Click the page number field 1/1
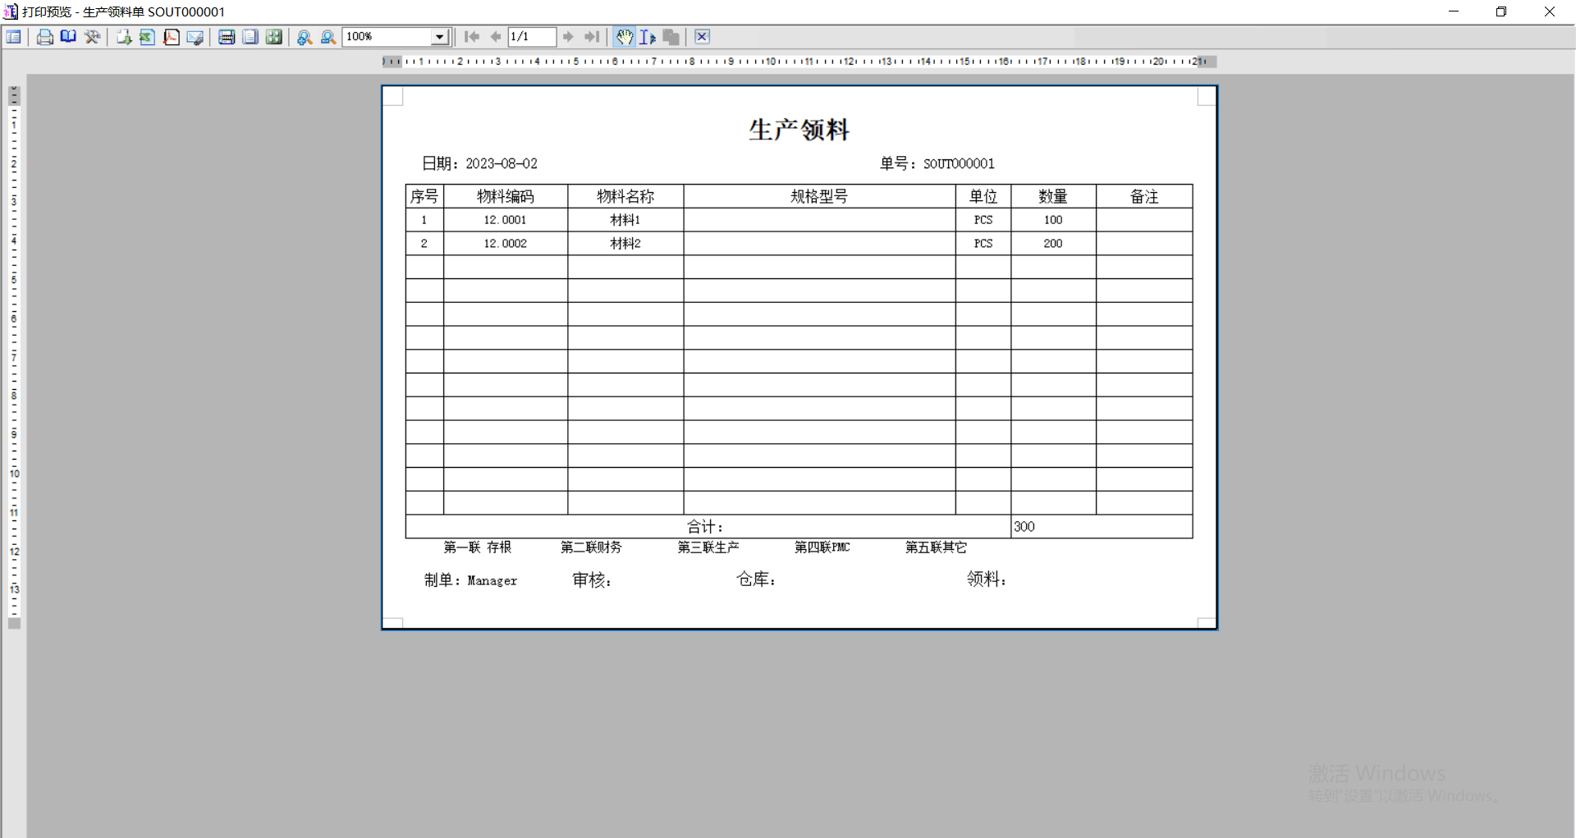 (x=531, y=37)
